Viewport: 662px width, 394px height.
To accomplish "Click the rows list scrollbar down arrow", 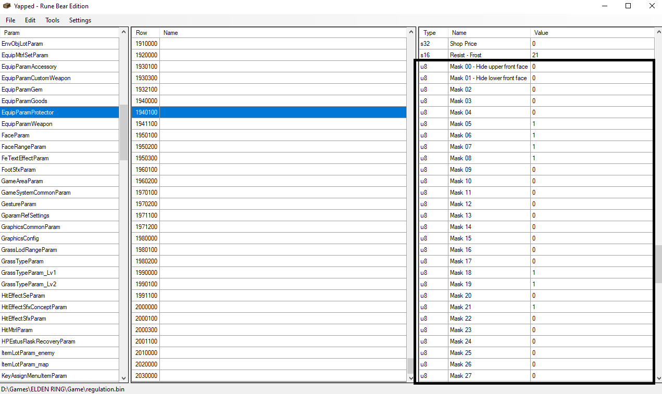I will (x=410, y=378).
